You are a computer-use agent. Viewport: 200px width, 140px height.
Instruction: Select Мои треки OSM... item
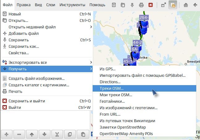click(144, 95)
